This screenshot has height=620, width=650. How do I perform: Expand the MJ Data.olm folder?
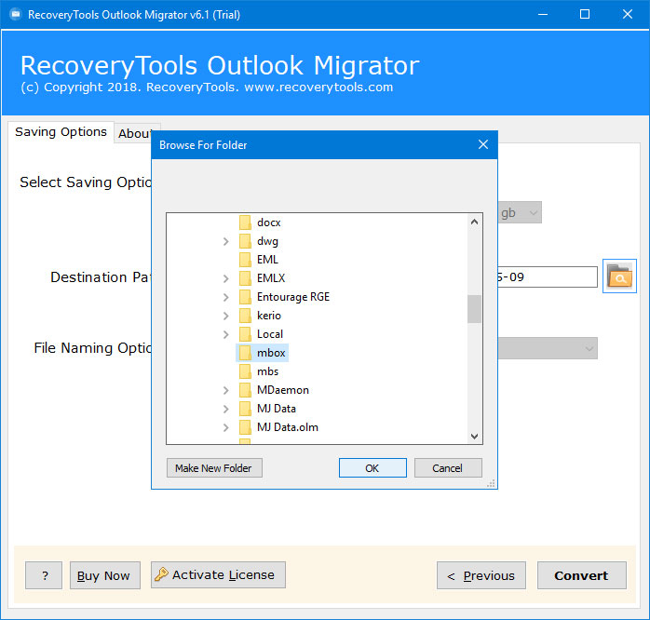pyautogui.click(x=226, y=427)
